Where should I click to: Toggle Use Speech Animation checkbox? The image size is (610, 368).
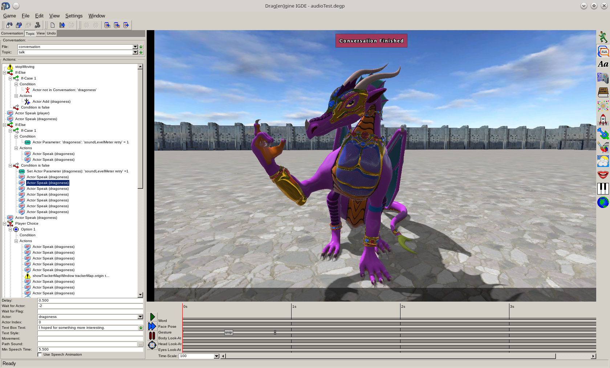click(x=40, y=355)
